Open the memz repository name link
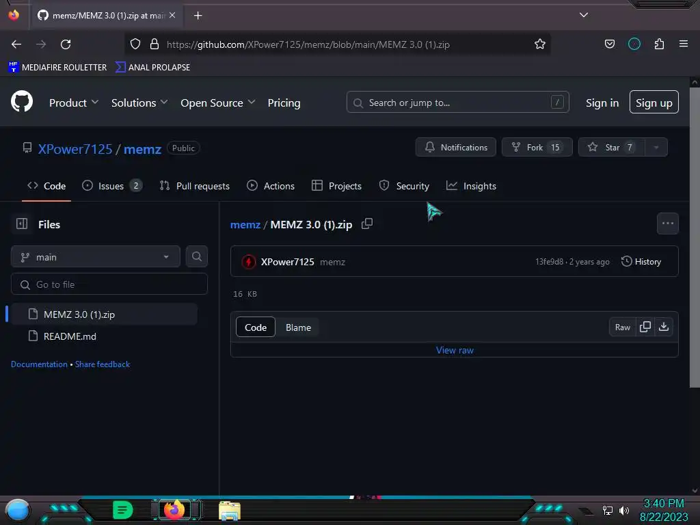 pos(142,148)
